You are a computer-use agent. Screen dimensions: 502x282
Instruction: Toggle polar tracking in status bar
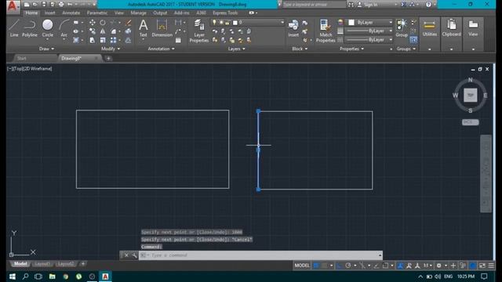point(348,266)
